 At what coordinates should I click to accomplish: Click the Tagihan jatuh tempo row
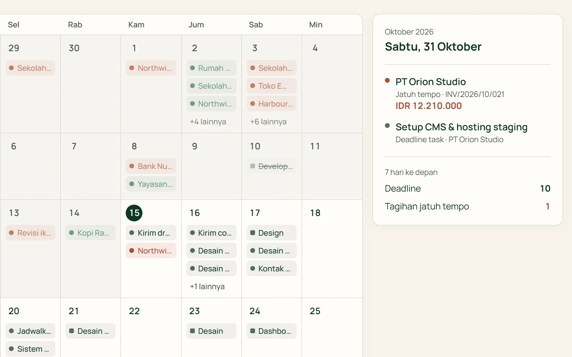pyautogui.click(x=467, y=206)
